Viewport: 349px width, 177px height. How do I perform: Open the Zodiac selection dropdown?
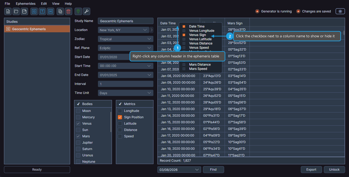(x=125, y=39)
